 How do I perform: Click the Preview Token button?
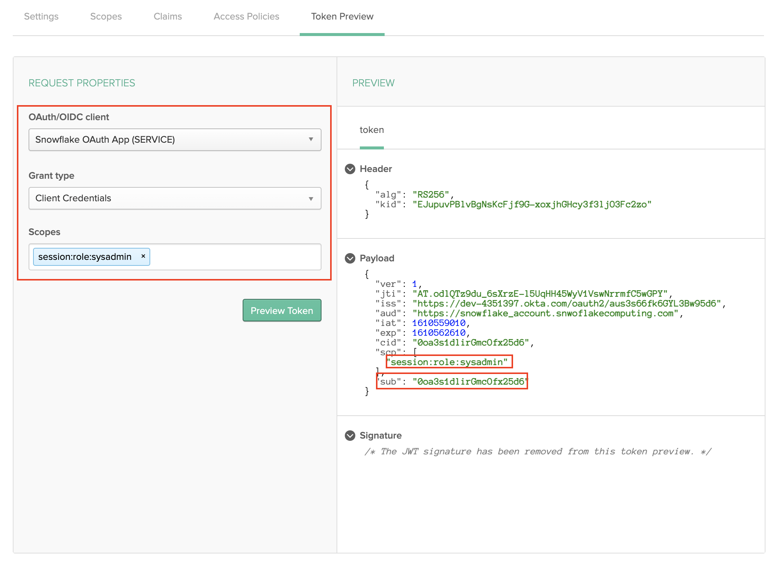click(x=282, y=310)
